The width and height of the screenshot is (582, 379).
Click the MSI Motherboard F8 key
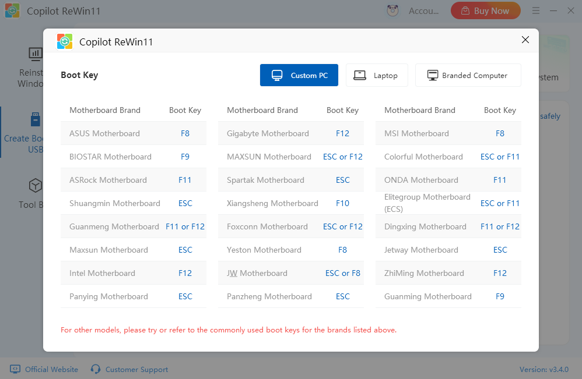tap(500, 133)
